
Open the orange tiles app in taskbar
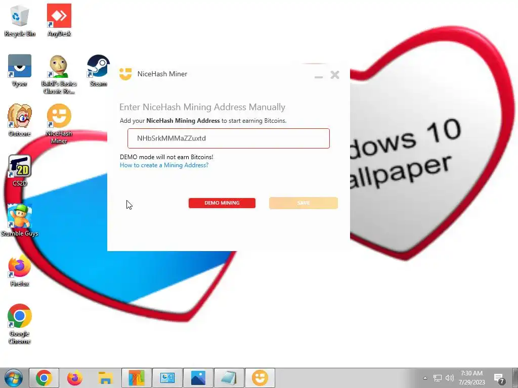pos(137,378)
